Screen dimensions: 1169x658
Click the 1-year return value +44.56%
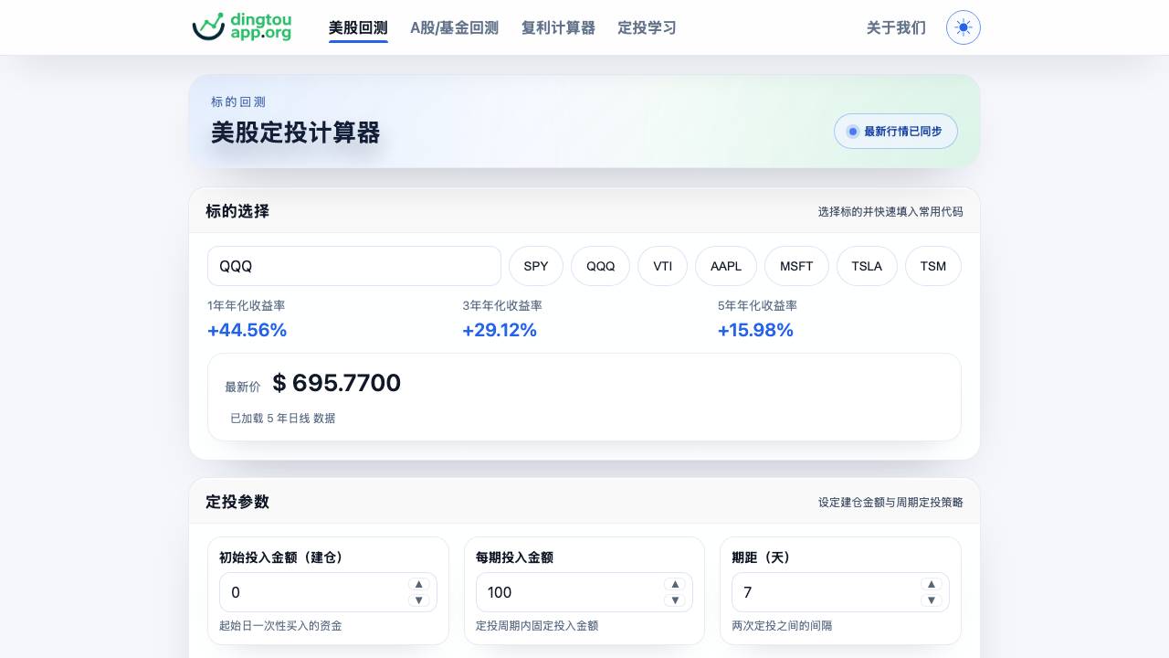pos(247,330)
